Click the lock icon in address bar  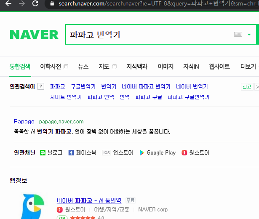pyautogui.click(x=52, y=3)
